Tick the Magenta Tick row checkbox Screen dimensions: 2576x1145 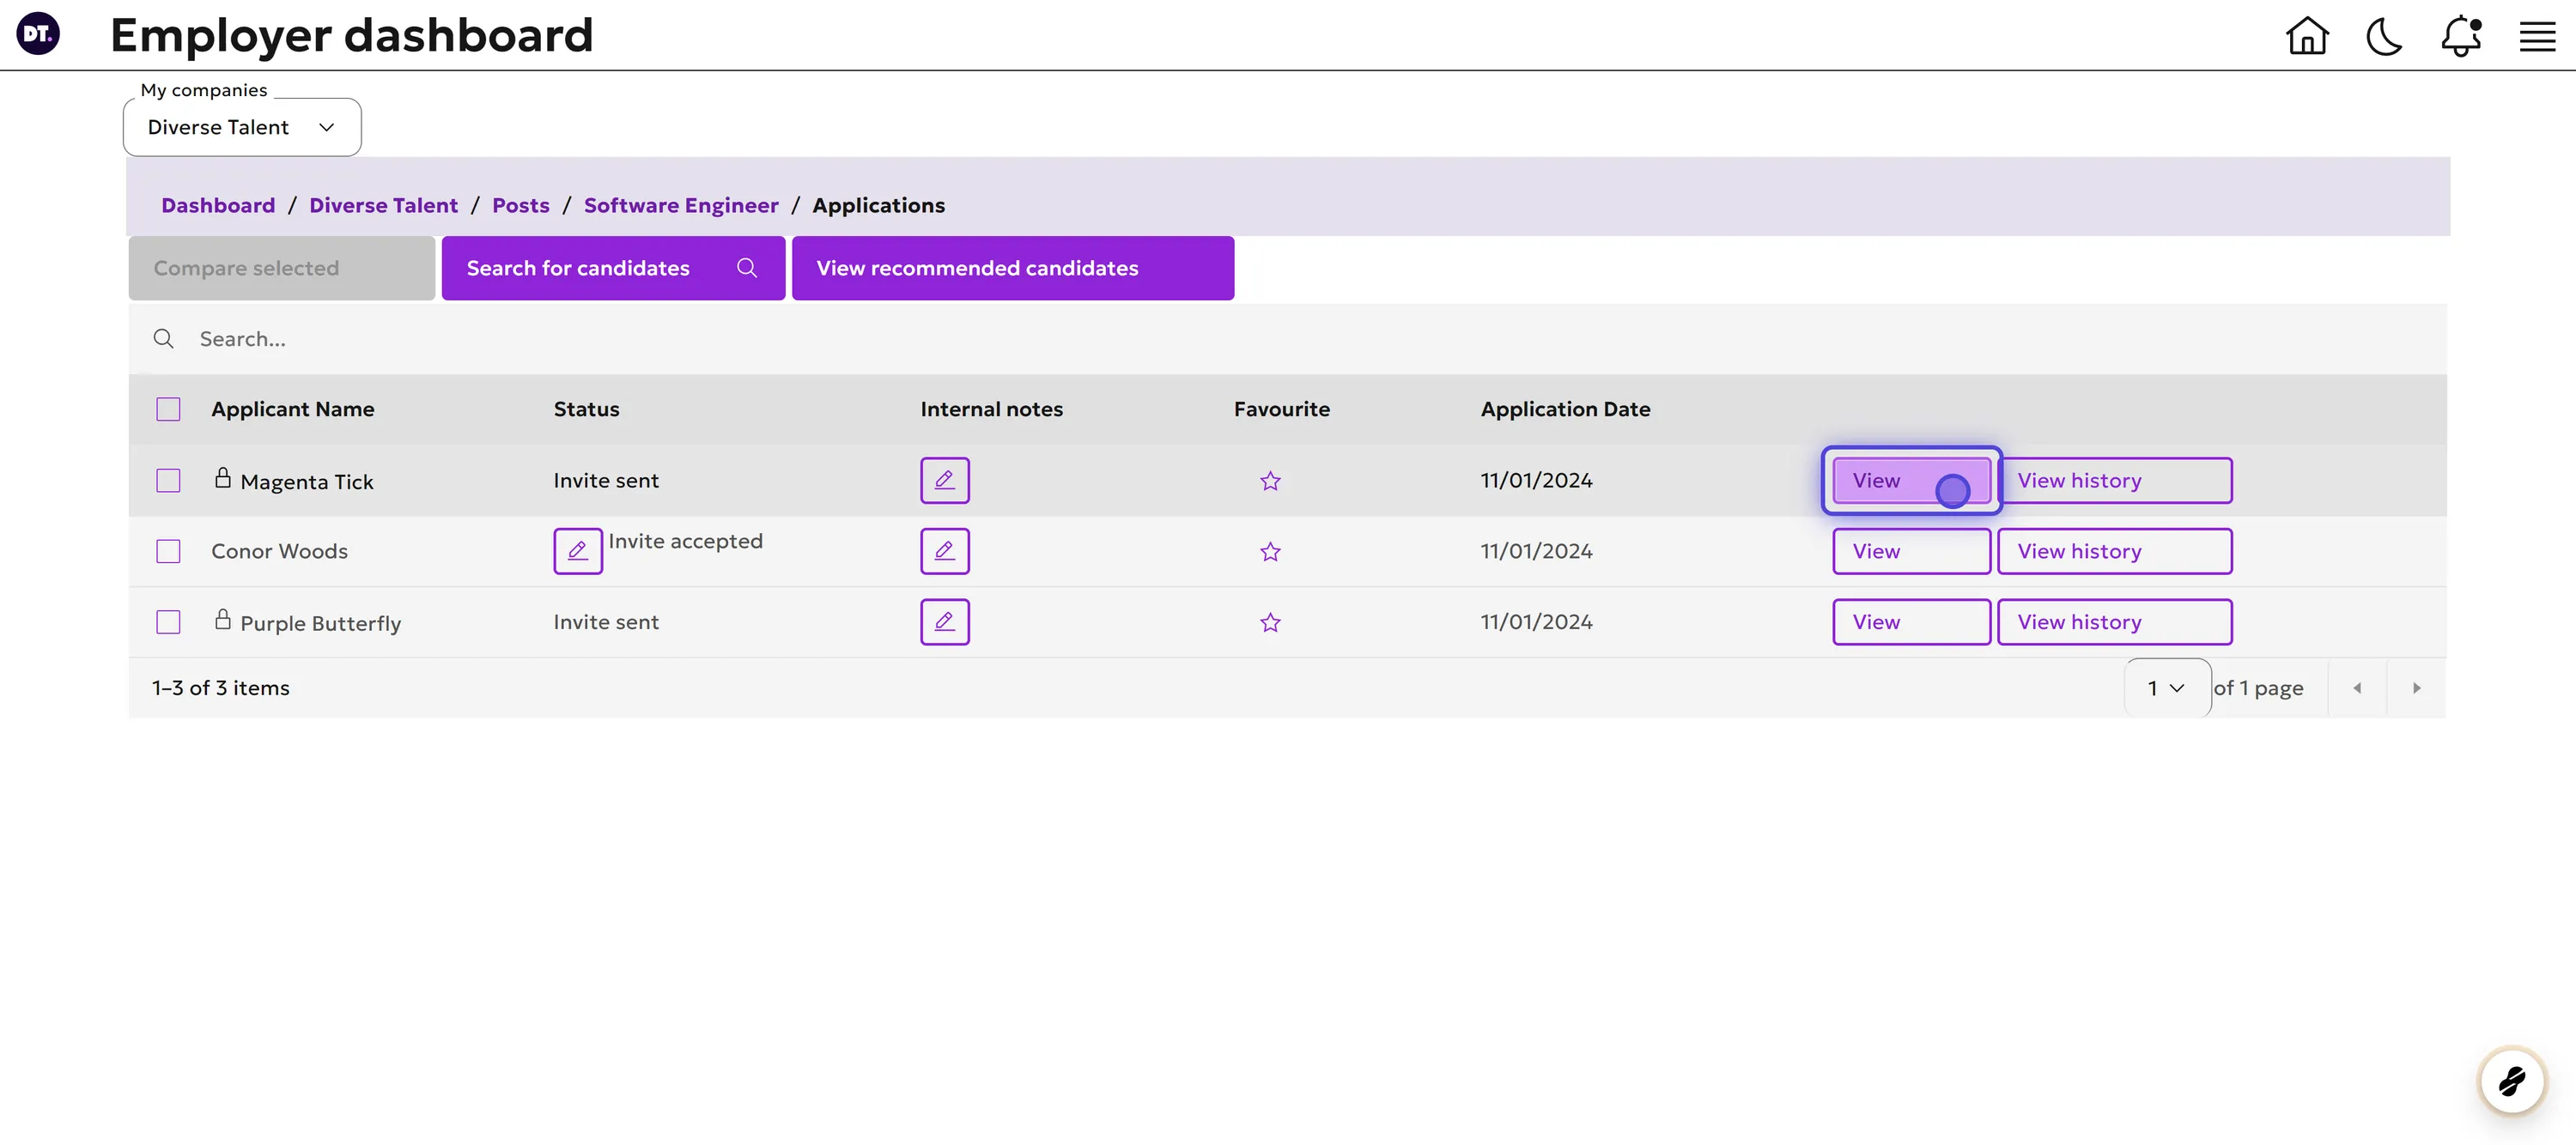click(x=168, y=481)
